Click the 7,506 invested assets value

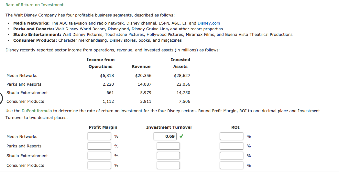[x=185, y=101]
